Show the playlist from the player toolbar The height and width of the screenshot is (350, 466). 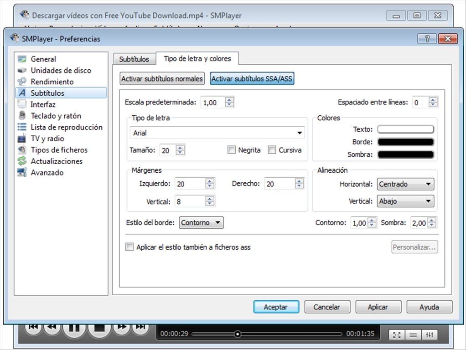413,335
